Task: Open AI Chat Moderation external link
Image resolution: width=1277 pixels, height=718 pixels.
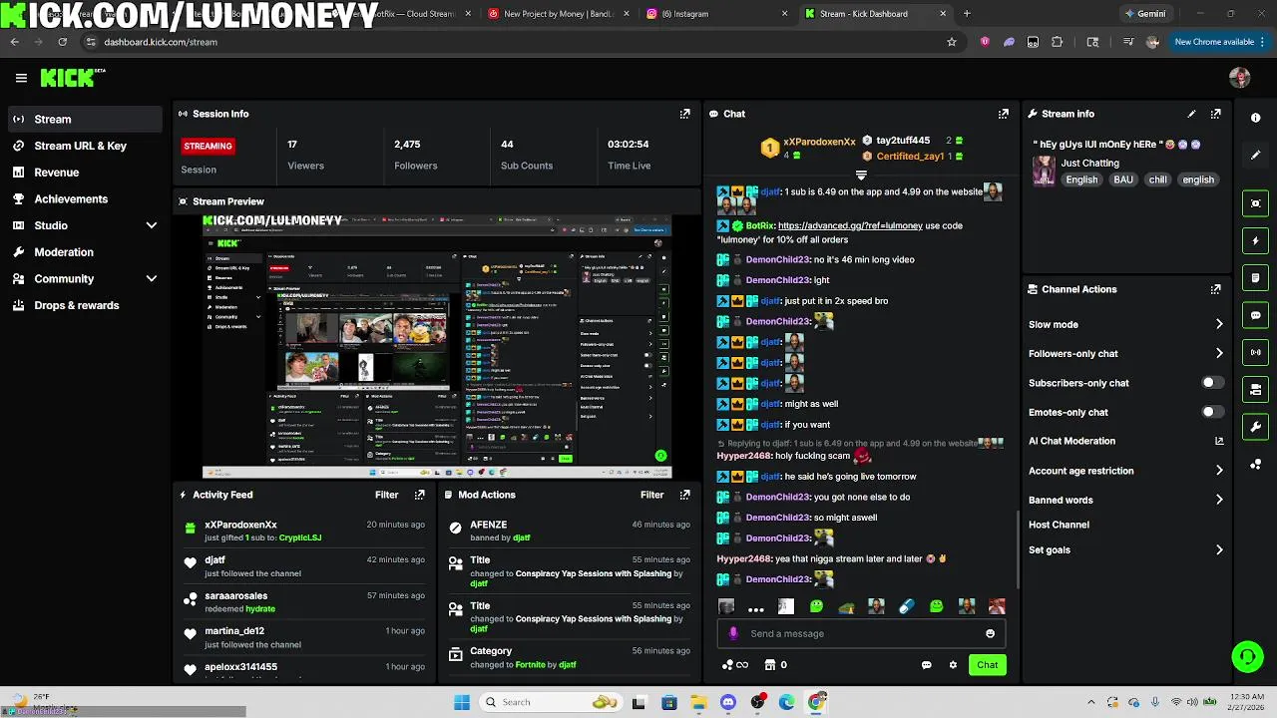Action: [x=1219, y=441]
